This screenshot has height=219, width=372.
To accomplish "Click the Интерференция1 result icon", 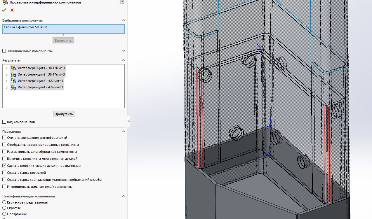I will click(13, 68).
